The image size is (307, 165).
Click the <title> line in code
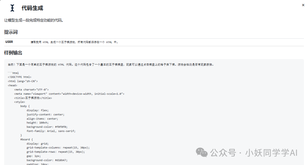point(33,98)
